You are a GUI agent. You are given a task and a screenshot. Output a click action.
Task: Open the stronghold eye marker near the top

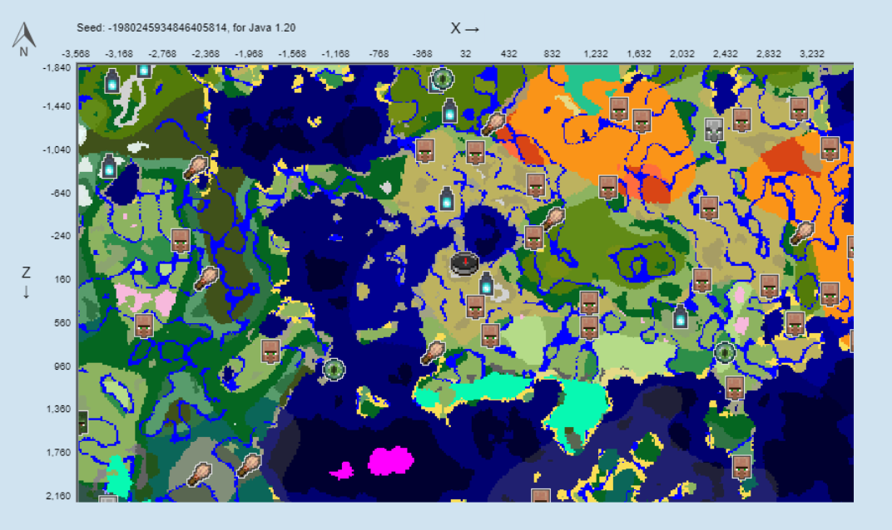click(442, 81)
